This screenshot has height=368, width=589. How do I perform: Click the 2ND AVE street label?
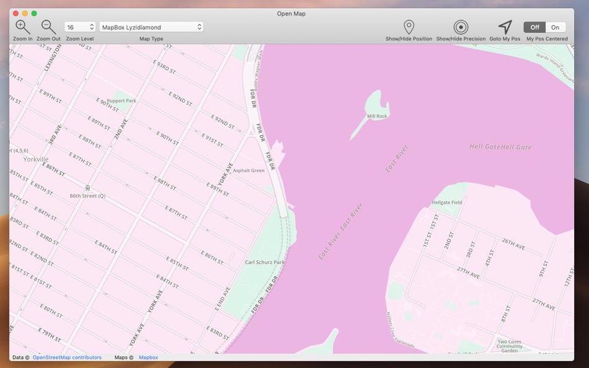(121, 129)
